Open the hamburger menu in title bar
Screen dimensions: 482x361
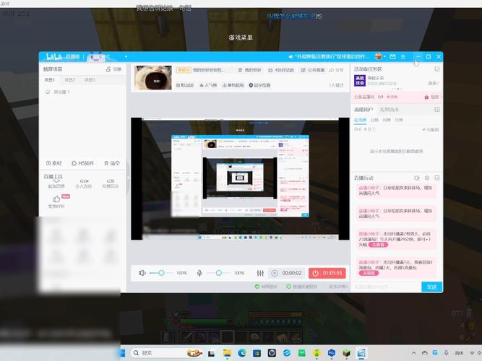tap(403, 56)
